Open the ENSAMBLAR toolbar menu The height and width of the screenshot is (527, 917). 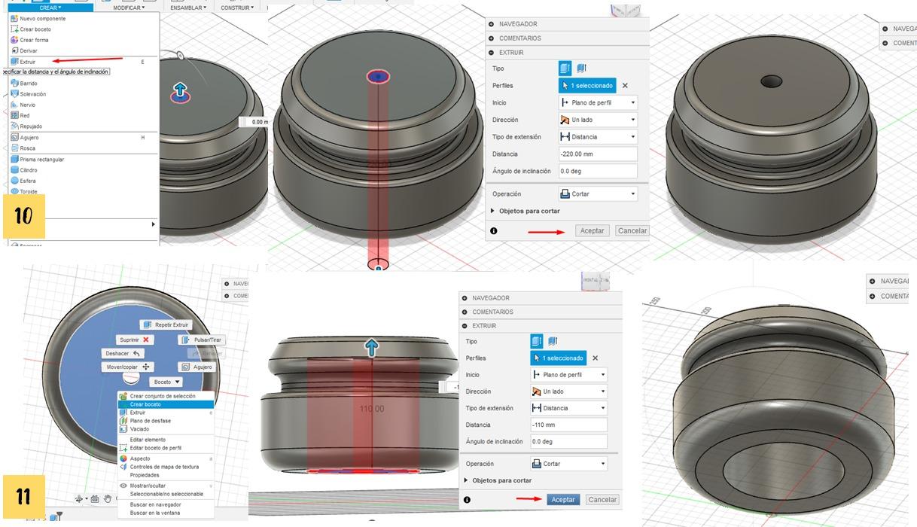pyautogui.click(x=188, y=8)
